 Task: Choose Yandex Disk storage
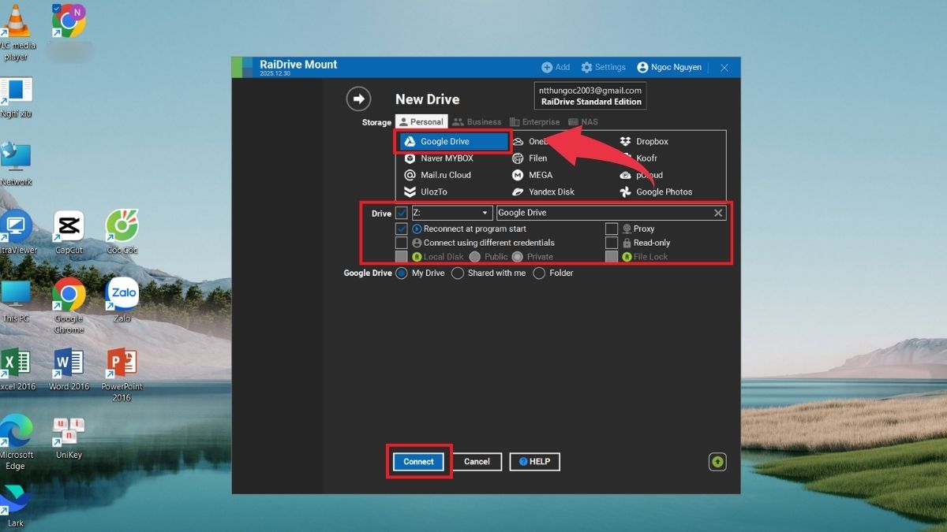pos(543,192)
